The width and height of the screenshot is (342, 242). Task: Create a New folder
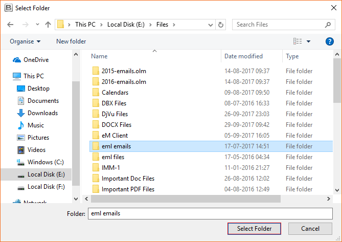[x=71, y=41]
